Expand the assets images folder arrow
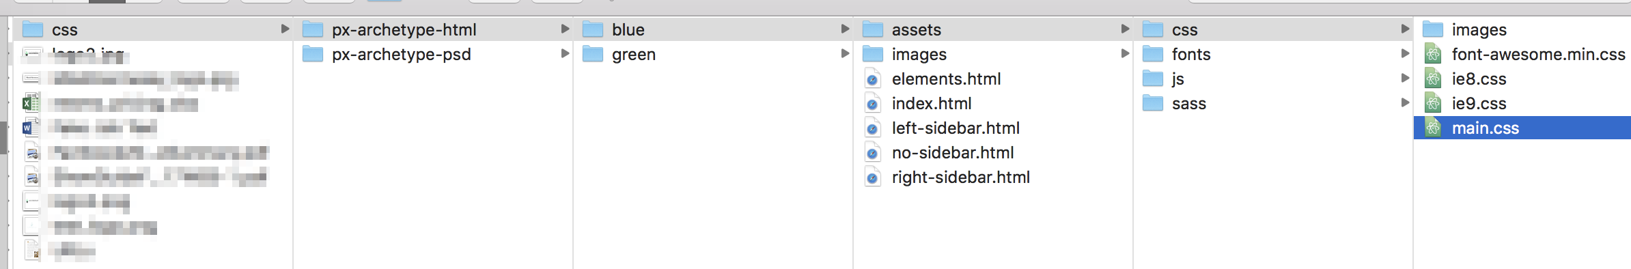 pyautogui.click(x=1125, y=53)
